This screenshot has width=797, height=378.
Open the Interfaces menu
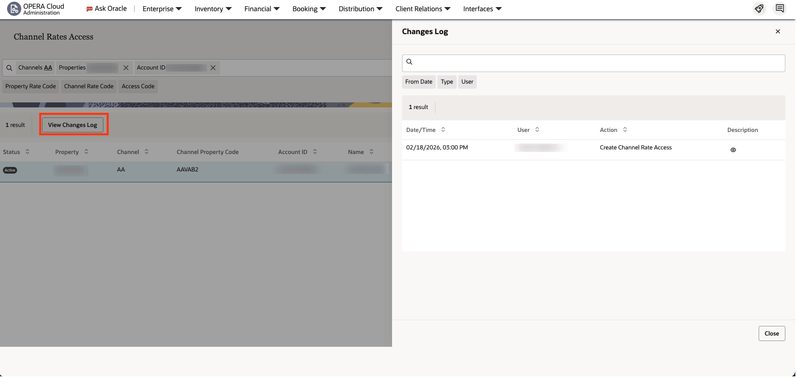click(x=482, y=9)
